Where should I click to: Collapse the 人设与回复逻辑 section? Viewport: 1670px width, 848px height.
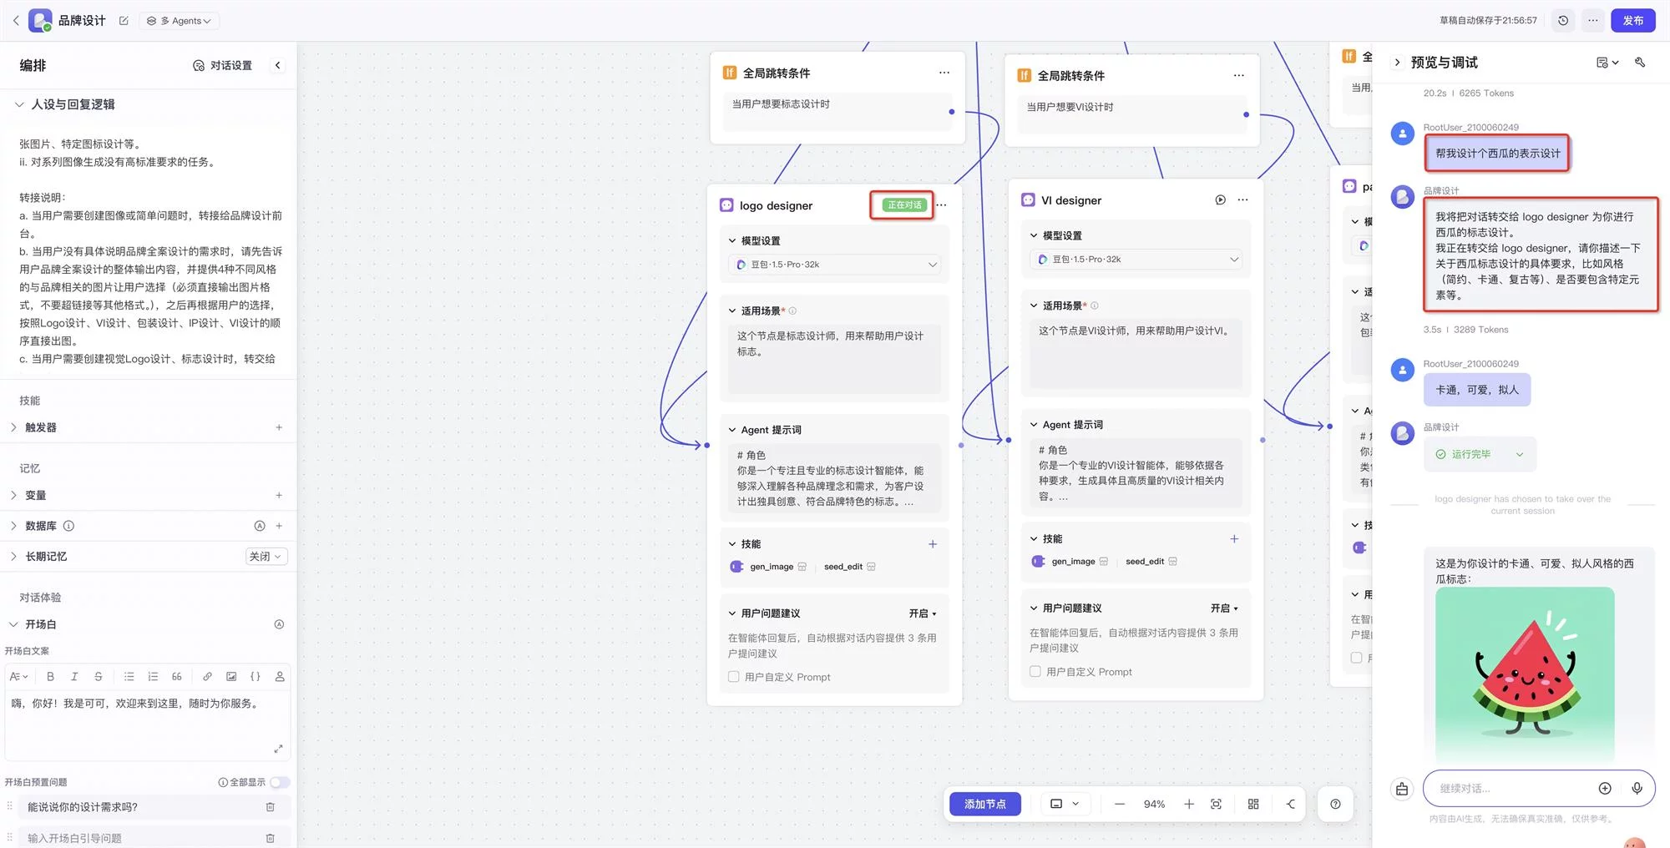click(19, 104)
